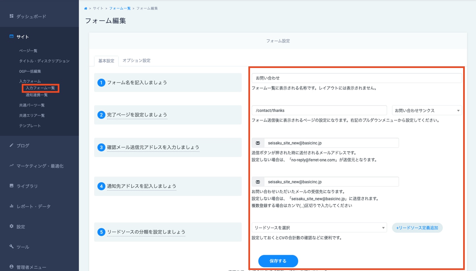Switch to the オプション設定 tab

tap(136, 61)
